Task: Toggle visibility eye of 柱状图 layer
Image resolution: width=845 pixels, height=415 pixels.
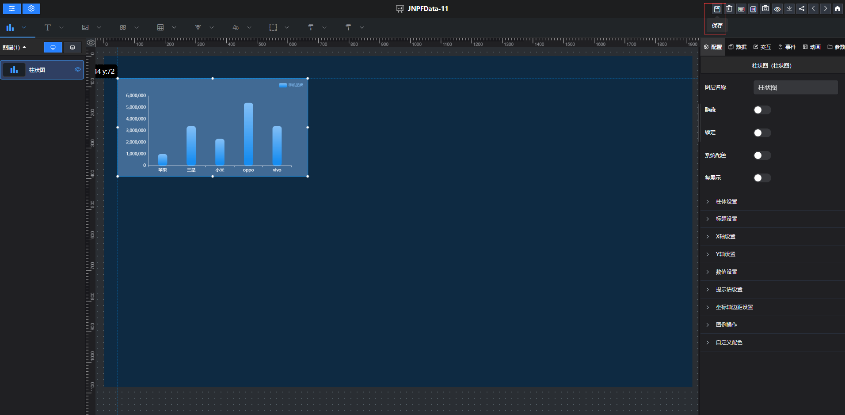Action: tap(78, 69)
